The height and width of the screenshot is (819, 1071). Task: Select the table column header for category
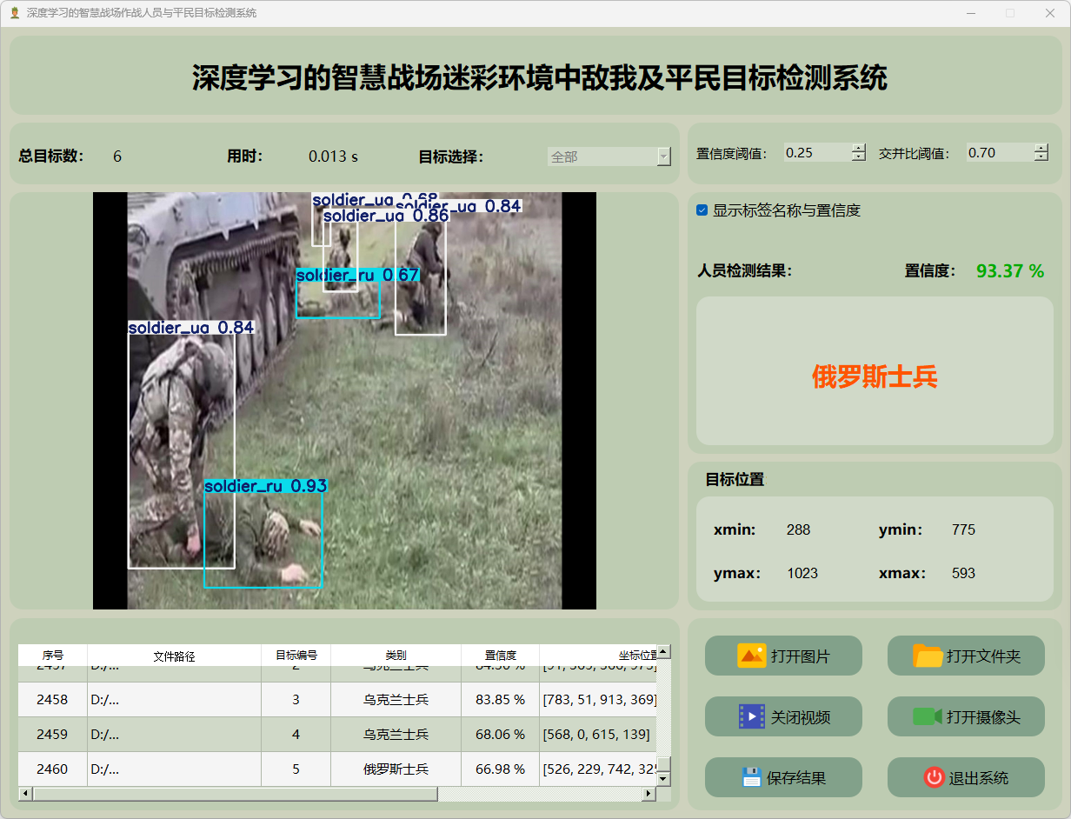pos(396,656)
